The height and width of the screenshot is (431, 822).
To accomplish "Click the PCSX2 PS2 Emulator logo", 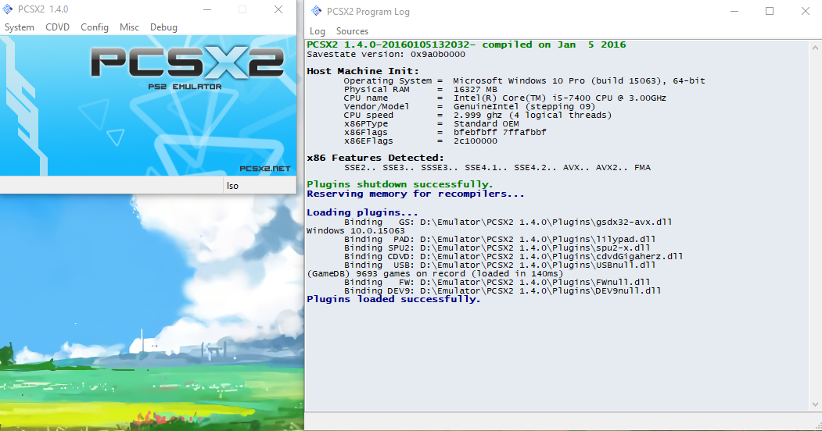I will [187, 68].
